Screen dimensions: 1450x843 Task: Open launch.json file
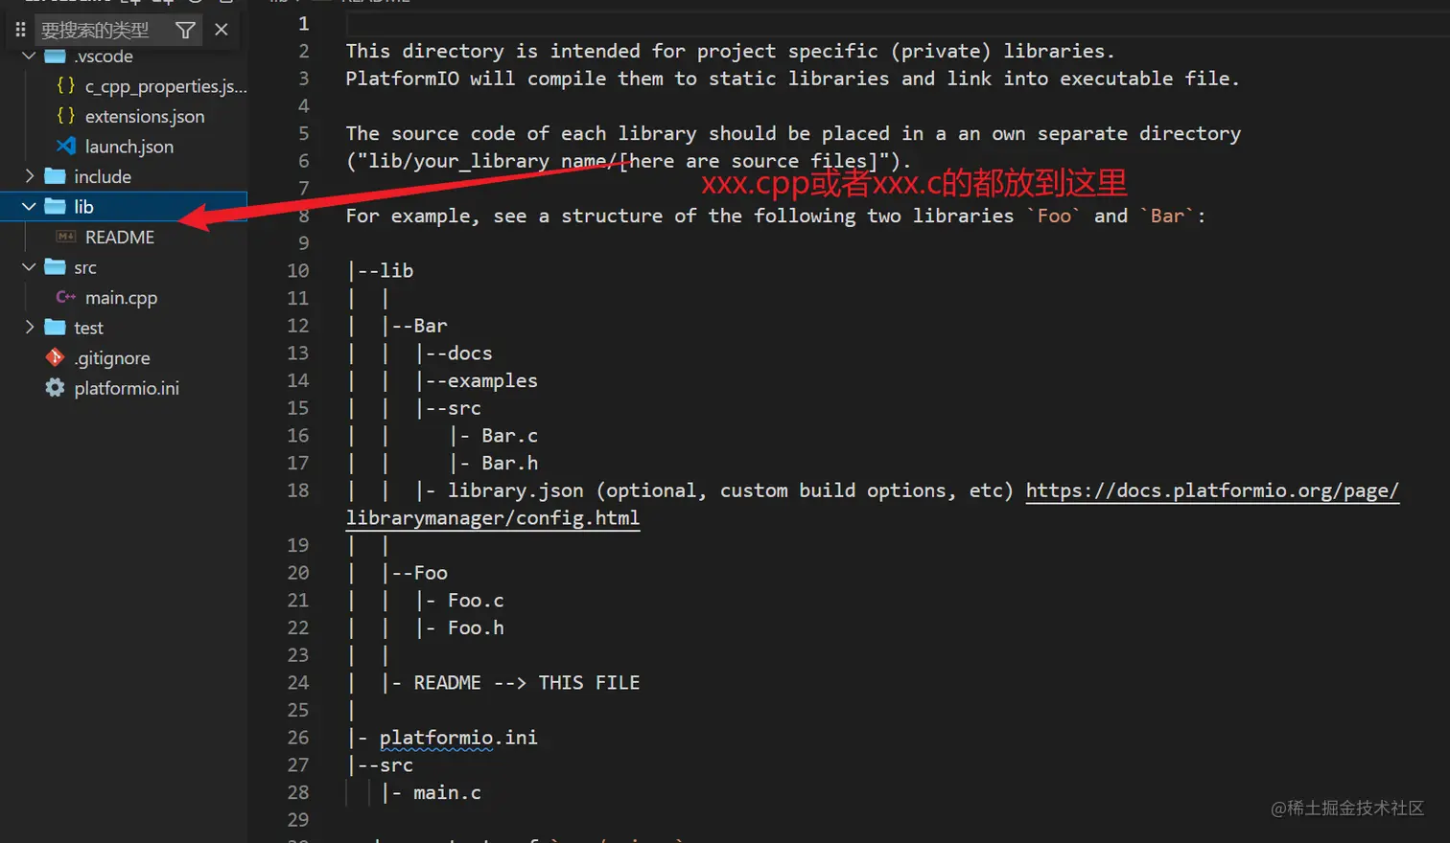tap(129, 147)
